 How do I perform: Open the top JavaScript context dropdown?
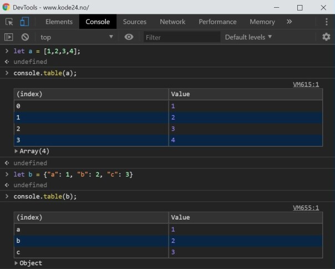(77, 37)
